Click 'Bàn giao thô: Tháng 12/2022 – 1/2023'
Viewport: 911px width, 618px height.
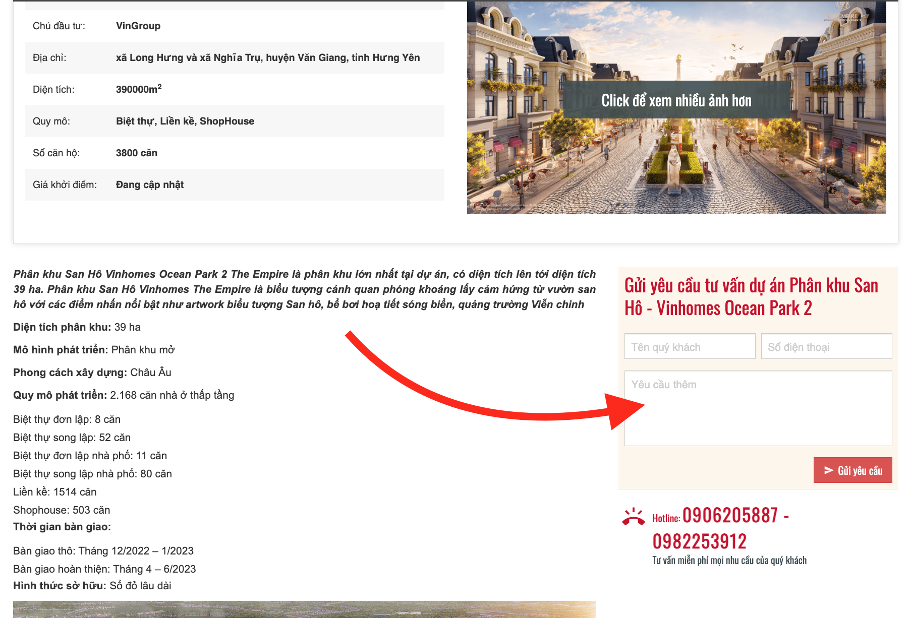pos(103,551)
